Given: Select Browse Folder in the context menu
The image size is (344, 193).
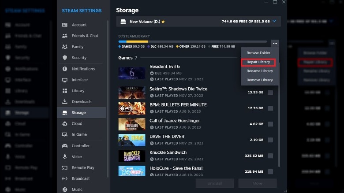Looking at the screenshot, I should [258, 53].
